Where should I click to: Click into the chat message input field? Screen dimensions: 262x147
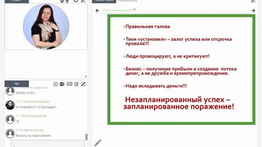tap(48, 144)
